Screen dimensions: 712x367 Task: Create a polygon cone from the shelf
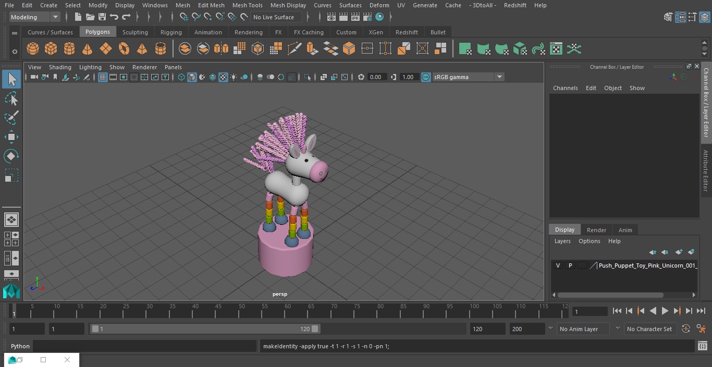[x=88, y=49]
